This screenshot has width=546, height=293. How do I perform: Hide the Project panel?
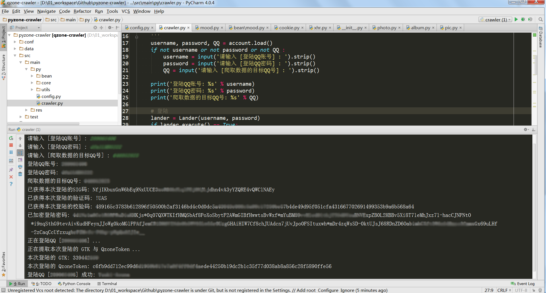tap(117, 28)
